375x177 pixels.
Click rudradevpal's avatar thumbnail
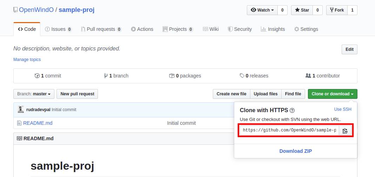pyautogui.click(x=21, y=109)
